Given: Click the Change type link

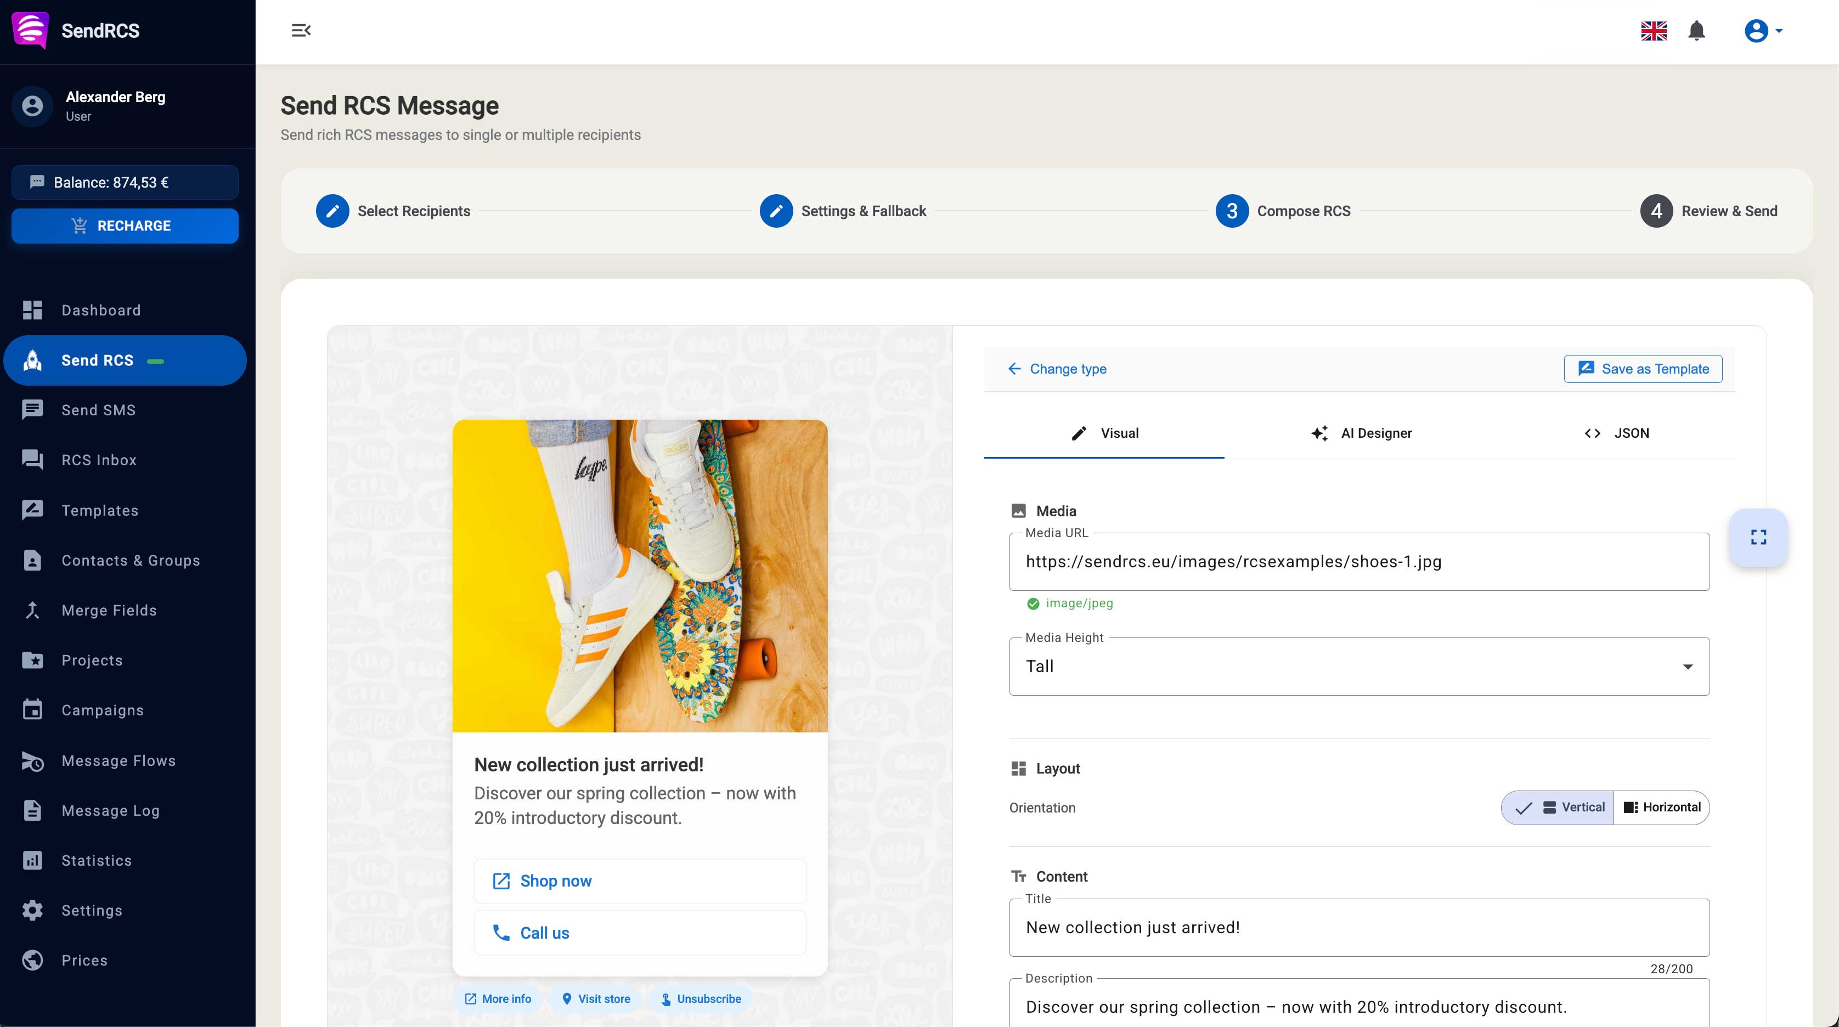Looking at the screenshot, I should point(1057,369).
